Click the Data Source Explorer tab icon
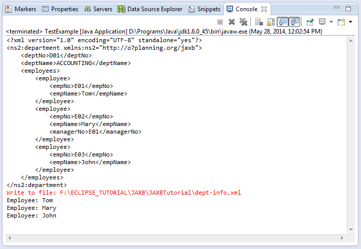The height and width of the screenshot is (249, 361). (x=121, y=9)
